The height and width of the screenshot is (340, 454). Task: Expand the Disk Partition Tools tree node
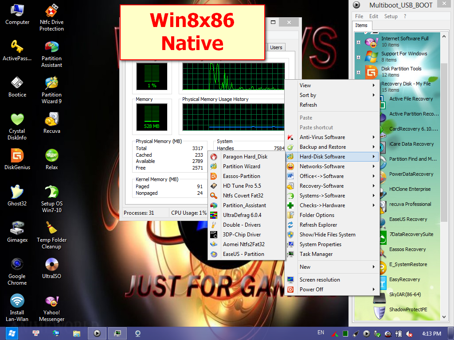click(x=358, y=72)
